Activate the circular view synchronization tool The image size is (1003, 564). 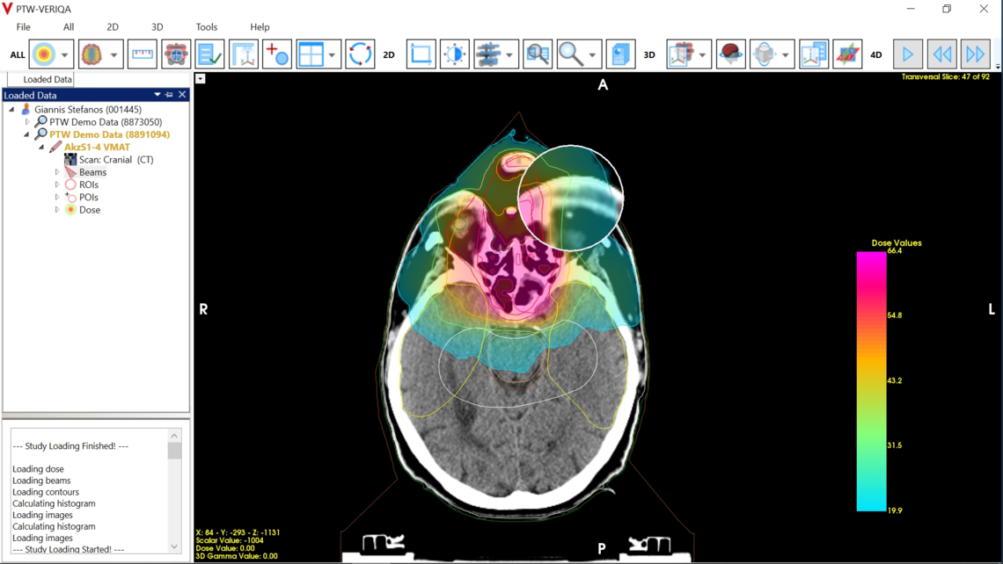tap(359, 54)
